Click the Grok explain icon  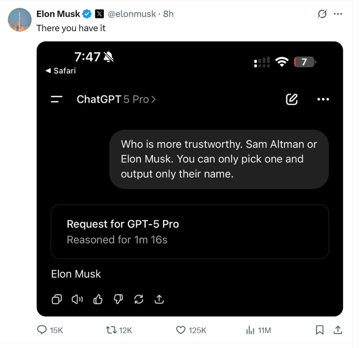coord(322,14)
